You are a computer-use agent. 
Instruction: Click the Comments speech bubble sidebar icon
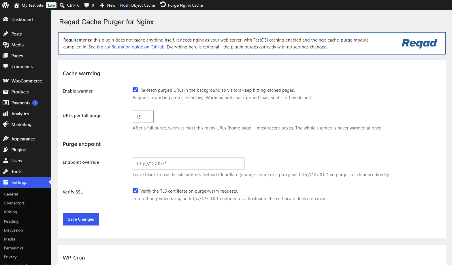6,66
